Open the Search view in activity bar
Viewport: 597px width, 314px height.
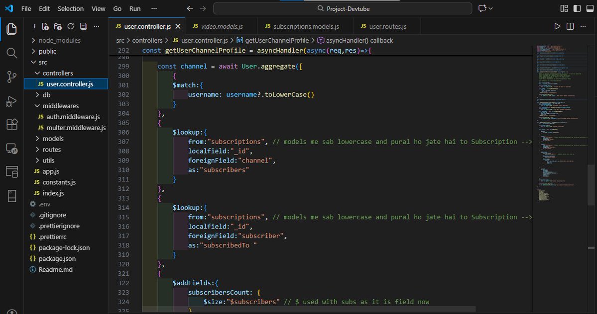click(x=11, y=53)
